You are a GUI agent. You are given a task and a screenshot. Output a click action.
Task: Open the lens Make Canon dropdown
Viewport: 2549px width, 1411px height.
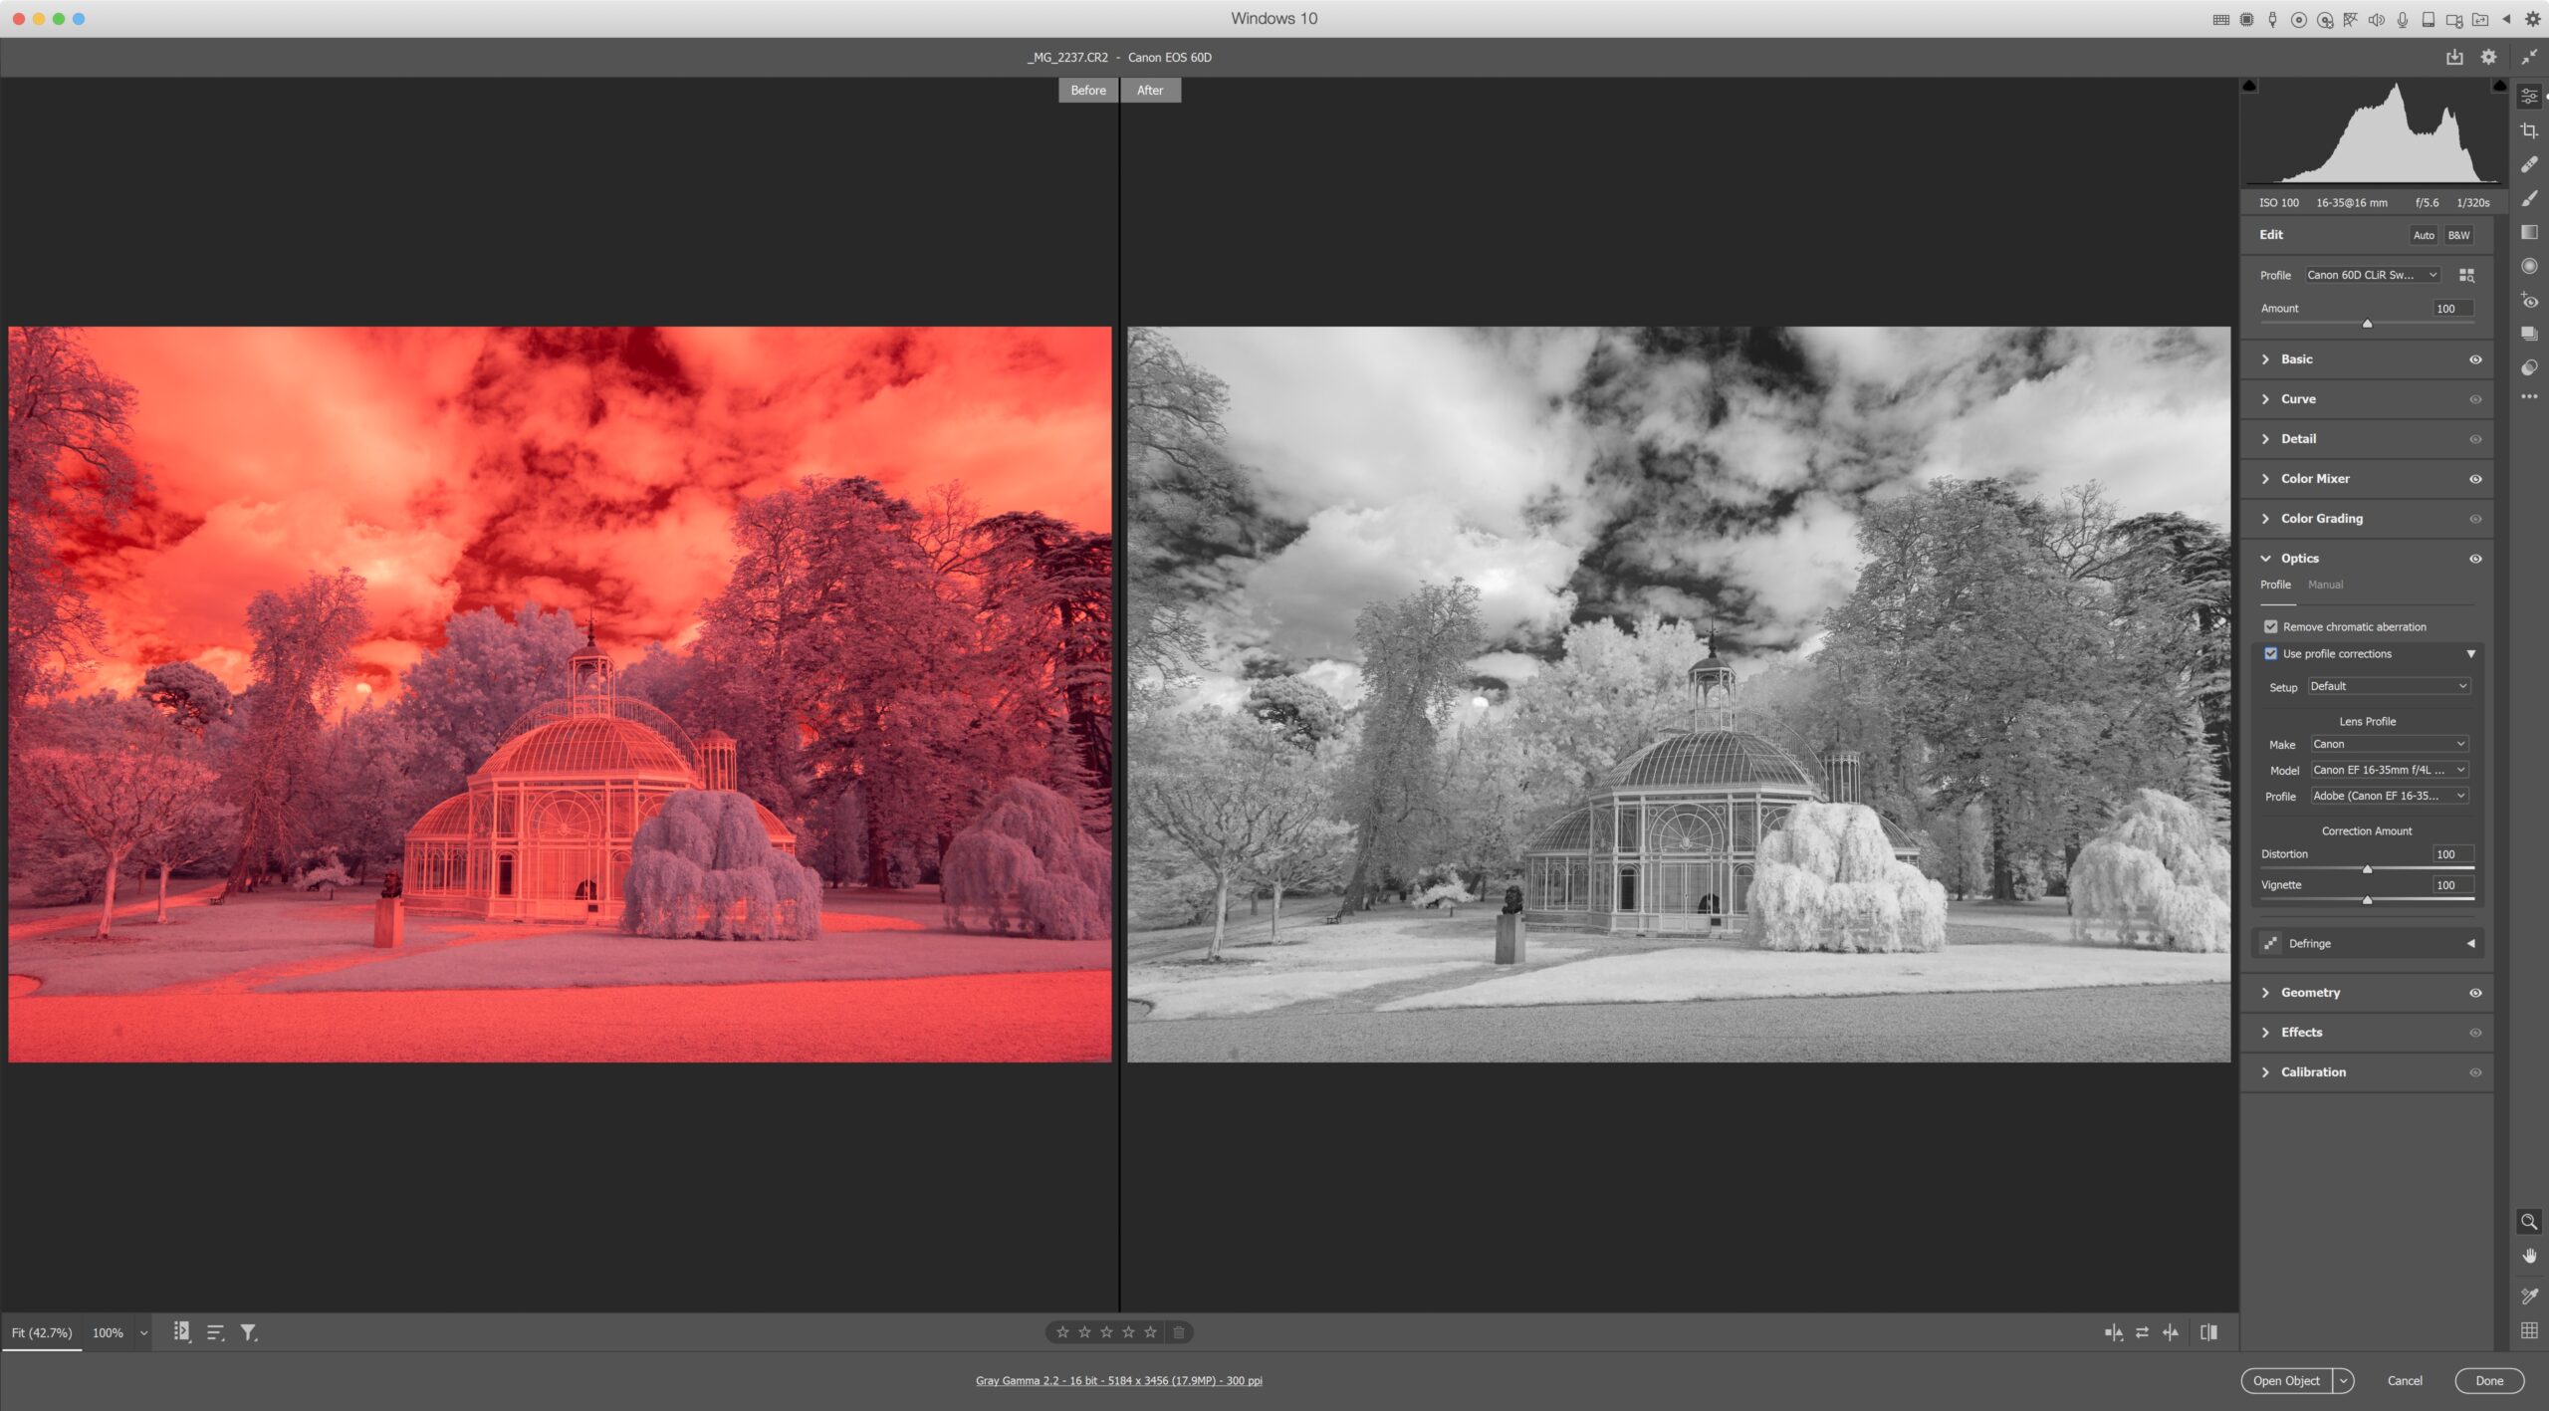click(2389, 744)
